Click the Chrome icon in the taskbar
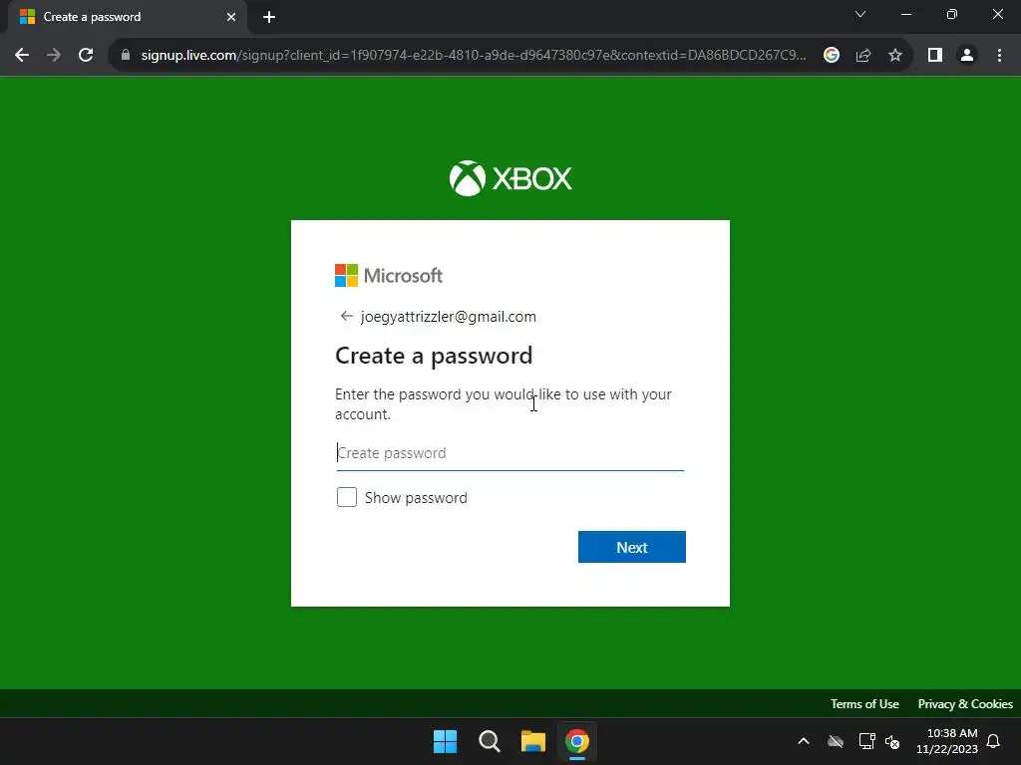The height and width of the screenshot is (765, 1021). pos(577,741)
